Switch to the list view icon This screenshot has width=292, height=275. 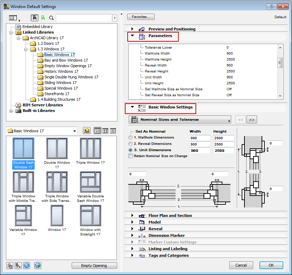(x=113, y=131)
